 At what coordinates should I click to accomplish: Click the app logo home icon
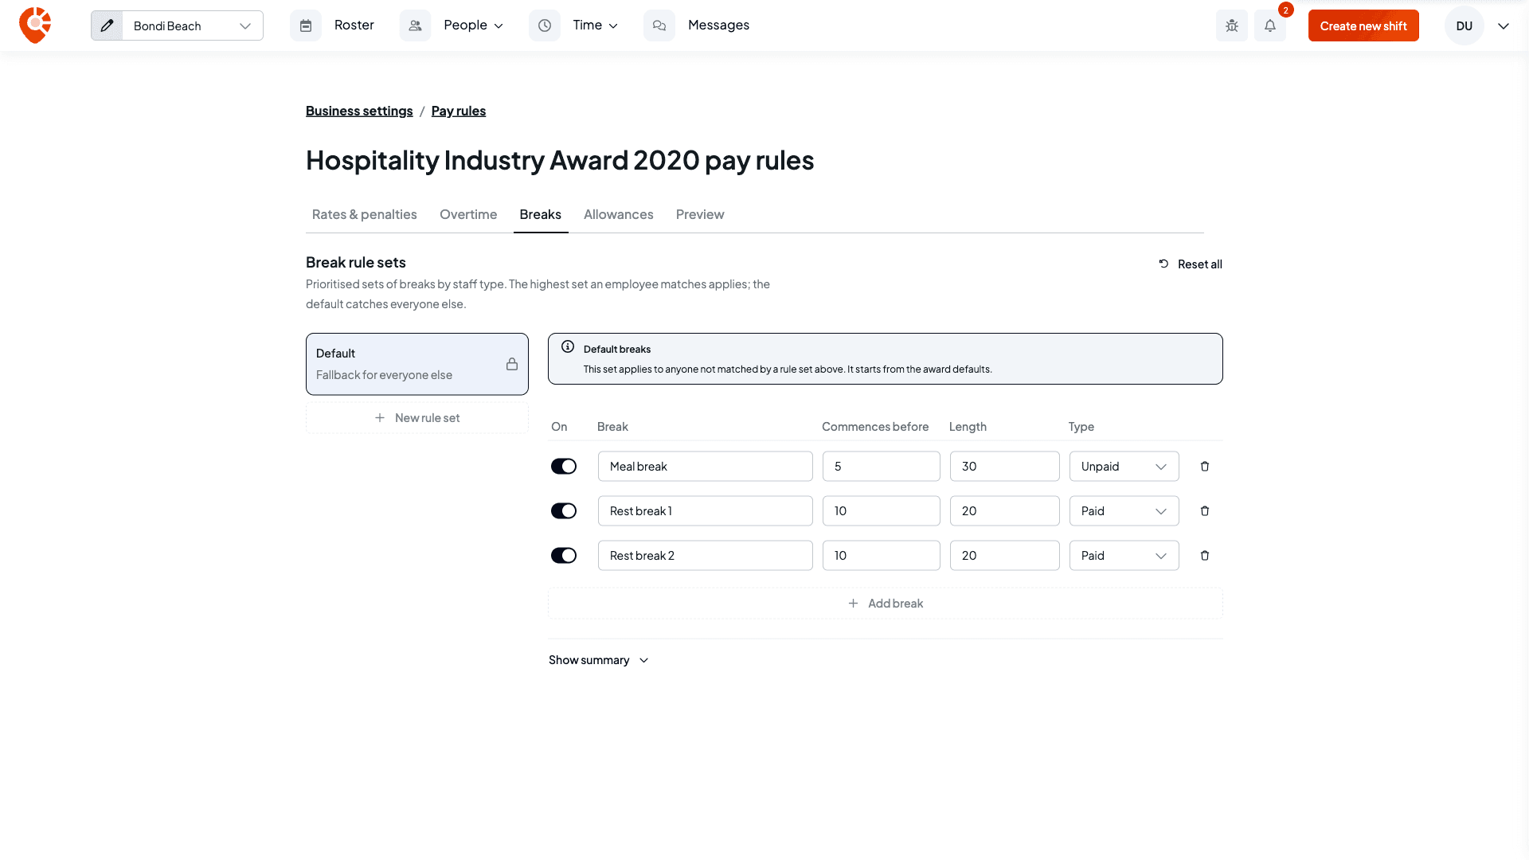(x=35, y=25)
